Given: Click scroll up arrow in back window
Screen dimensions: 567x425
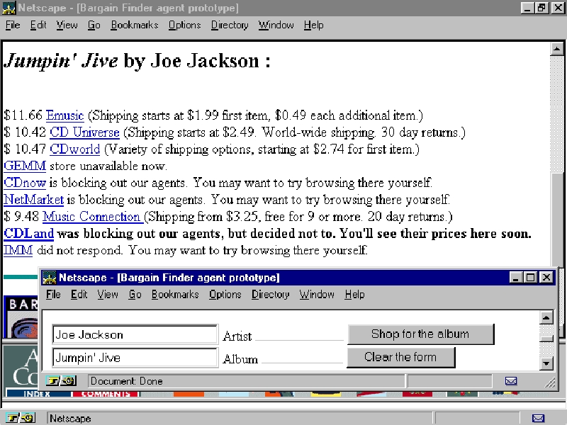Looking at the screenshot, I should click(557, 48).
